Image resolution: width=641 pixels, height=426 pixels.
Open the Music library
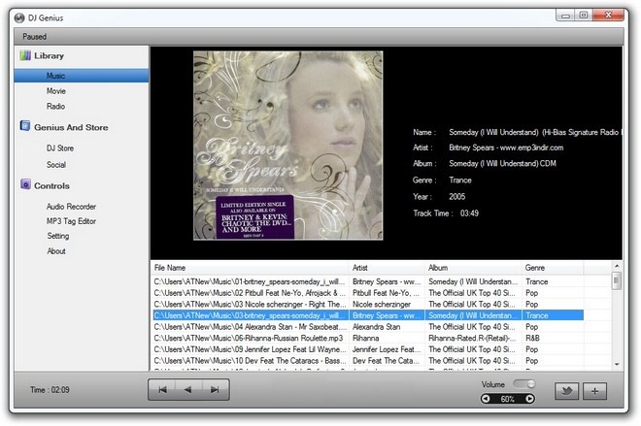click(x=82, y=76)
